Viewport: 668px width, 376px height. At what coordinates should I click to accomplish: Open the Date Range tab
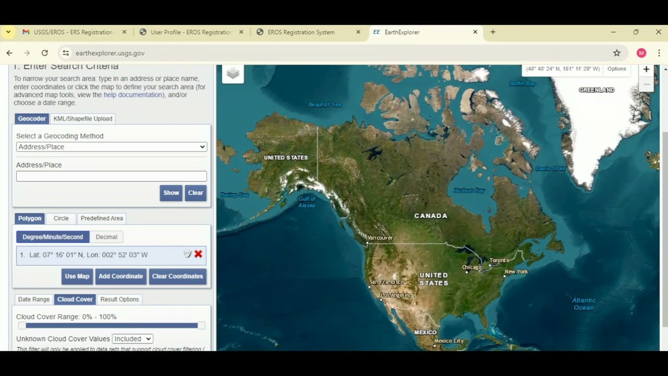point(34,299)
